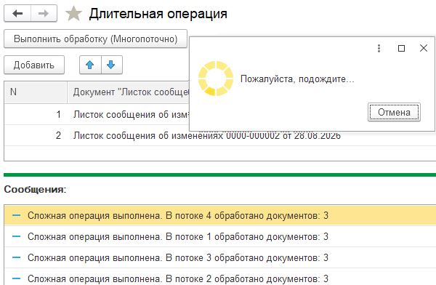Click Выполнить обработку (Многопоточно) button
This screenshot has width=436, height=285.
pyautogui.click(x=95, y=39)
